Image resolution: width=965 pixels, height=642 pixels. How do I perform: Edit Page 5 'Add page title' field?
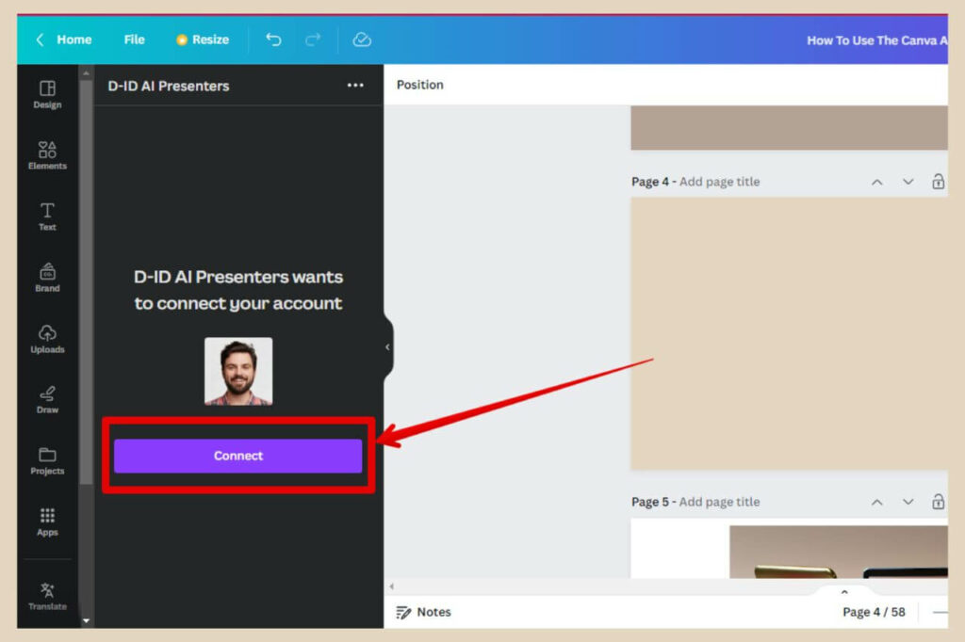719,502
